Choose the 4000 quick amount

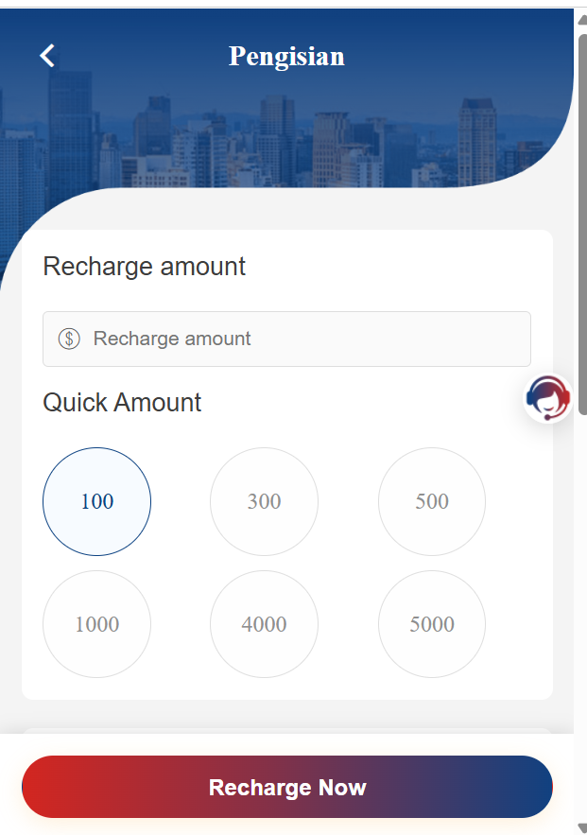click(x=264, y=624)
